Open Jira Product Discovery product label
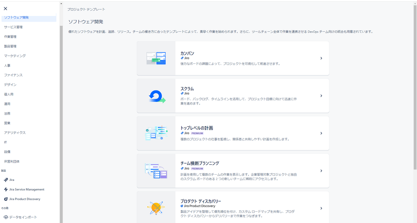417x223 pixels. [x=25, y=199]
